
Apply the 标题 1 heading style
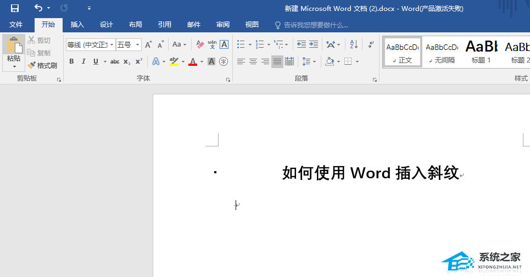[x=481, y=52]
